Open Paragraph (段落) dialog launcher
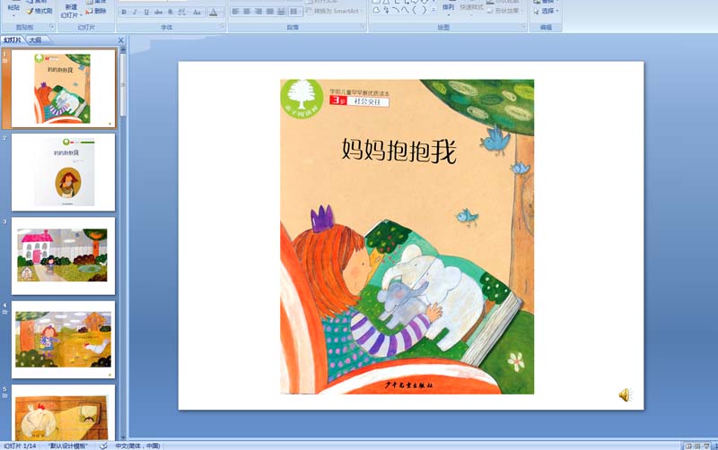Viewport: 718px width, 450px height. tap(363, 27)
